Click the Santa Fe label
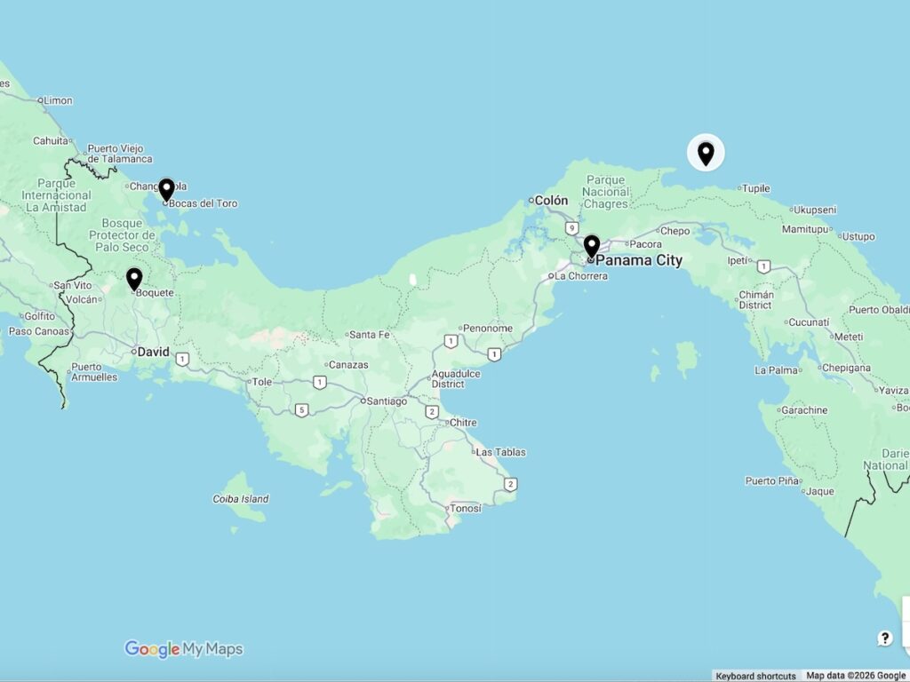Viewport: 910px width, 682px height. (370, 335)
